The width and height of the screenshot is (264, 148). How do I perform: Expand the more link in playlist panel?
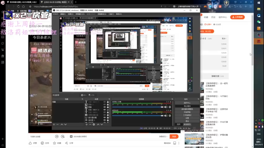[224, 38]
